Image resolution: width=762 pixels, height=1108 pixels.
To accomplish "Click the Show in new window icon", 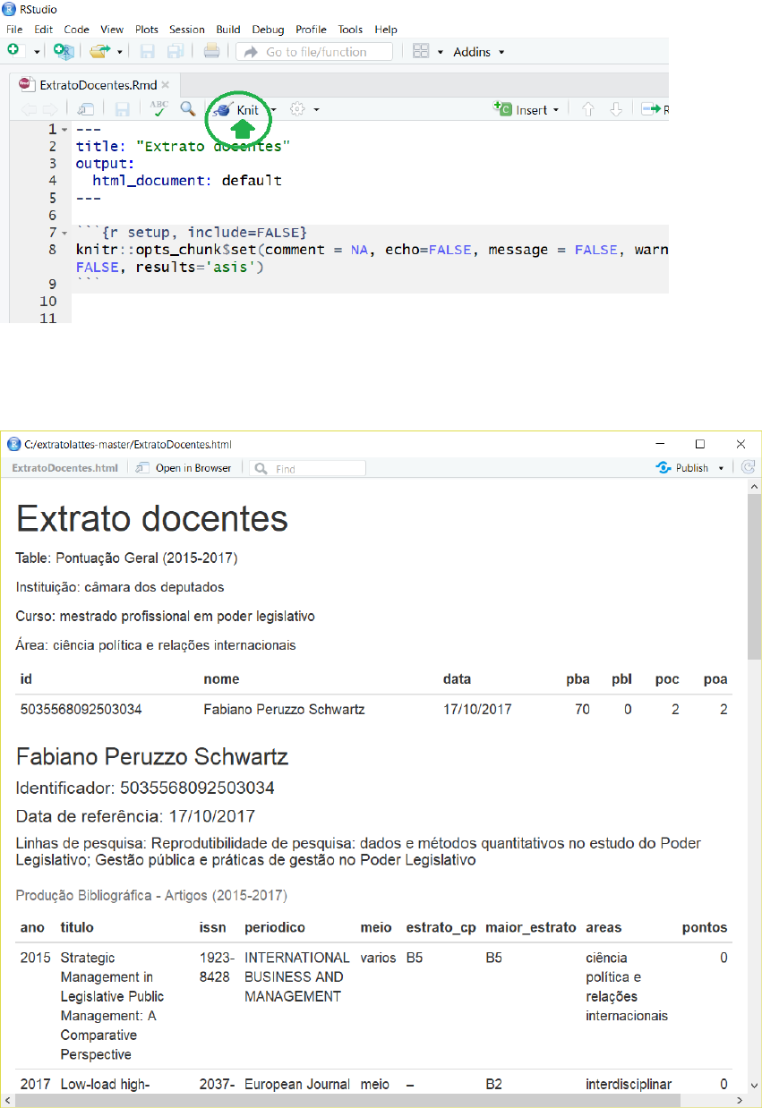I will point(86,109).
